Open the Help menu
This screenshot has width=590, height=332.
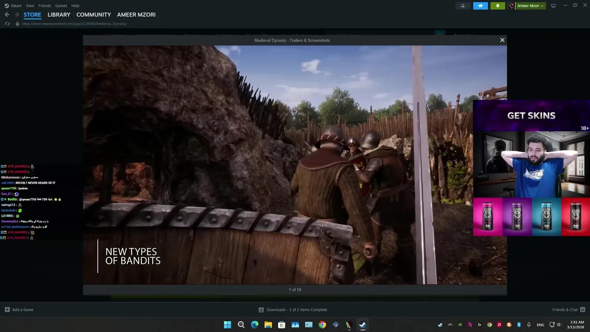coord(75,6)
